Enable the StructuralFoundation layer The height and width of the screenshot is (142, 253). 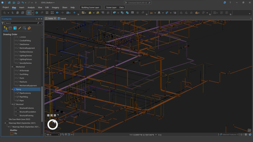18,112
